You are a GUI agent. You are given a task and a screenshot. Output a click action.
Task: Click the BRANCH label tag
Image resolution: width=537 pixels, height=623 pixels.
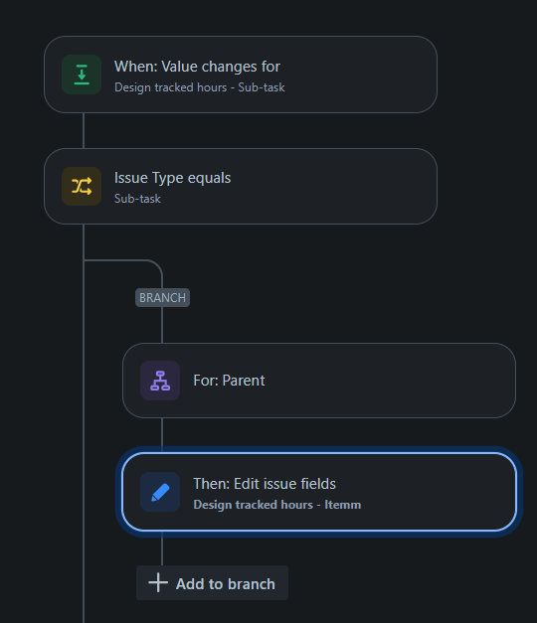tap(162, 298)
